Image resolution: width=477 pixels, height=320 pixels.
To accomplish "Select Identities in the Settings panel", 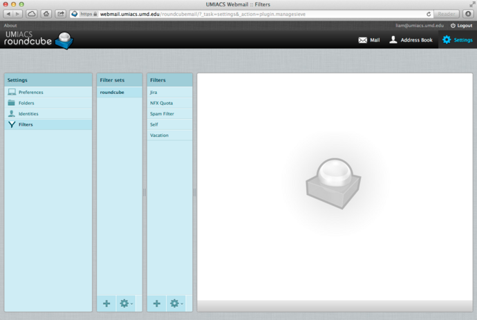I will [28, 114].
